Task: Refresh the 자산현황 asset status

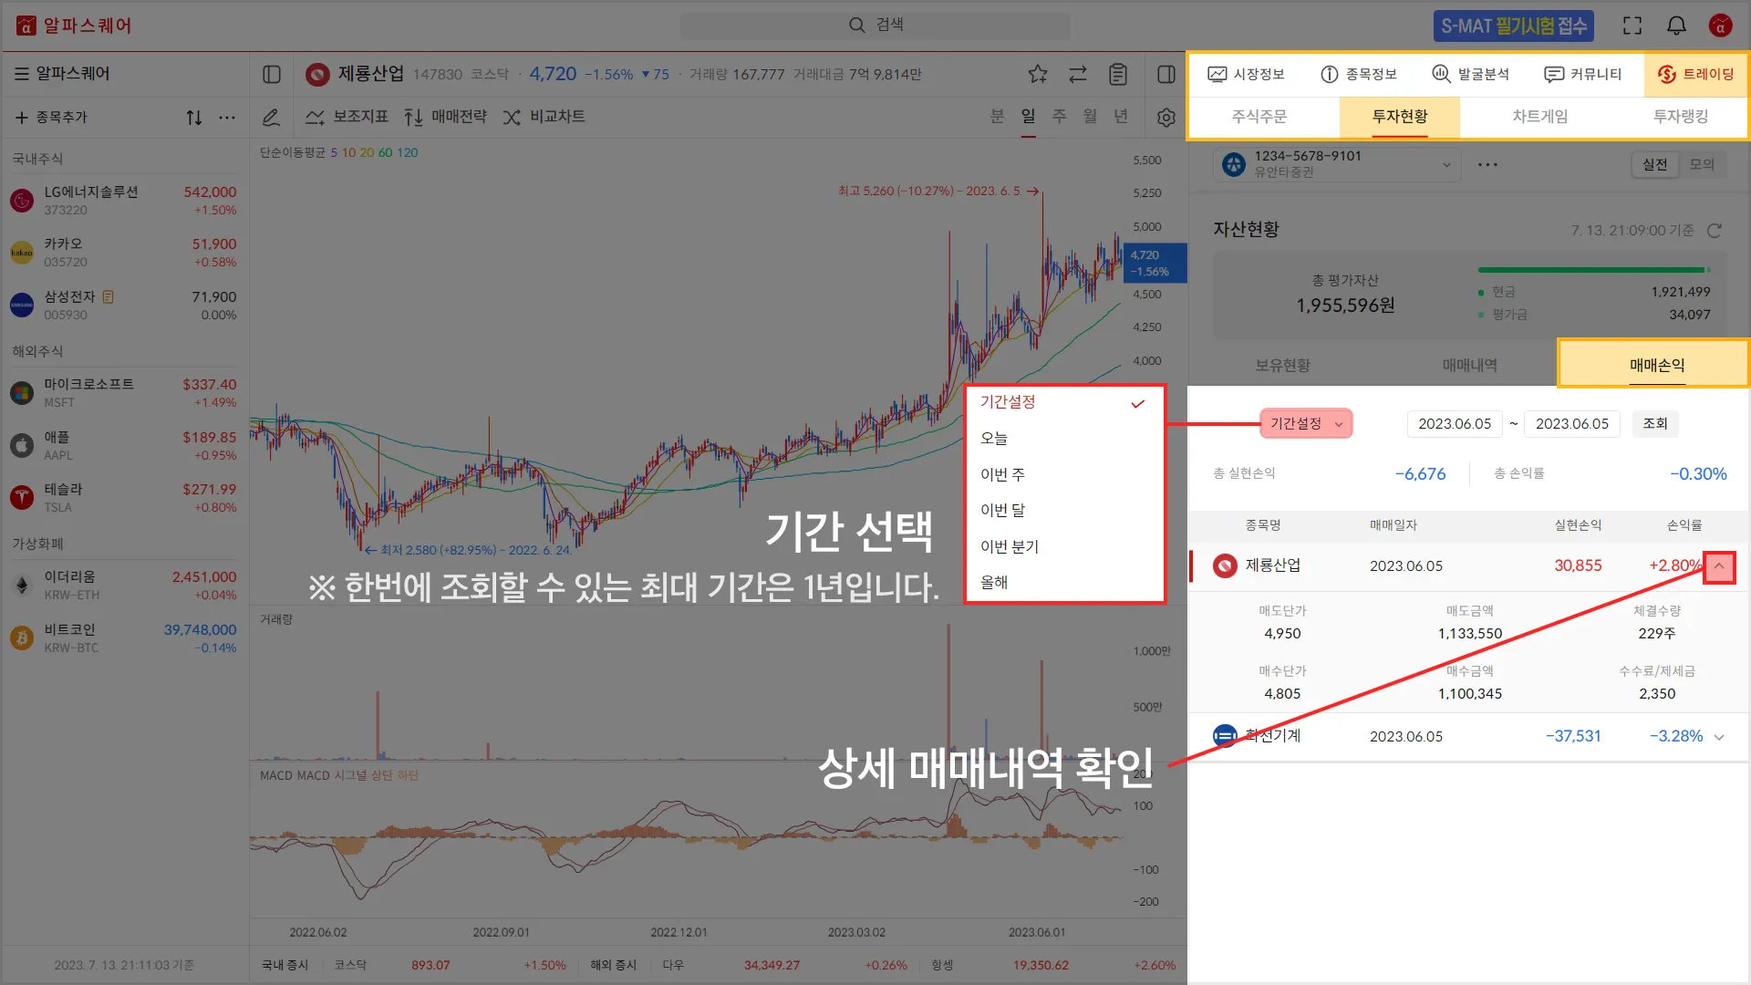Action: point(1715,231)
